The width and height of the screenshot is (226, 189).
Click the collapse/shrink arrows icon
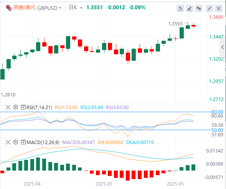(x=210, y=8)
